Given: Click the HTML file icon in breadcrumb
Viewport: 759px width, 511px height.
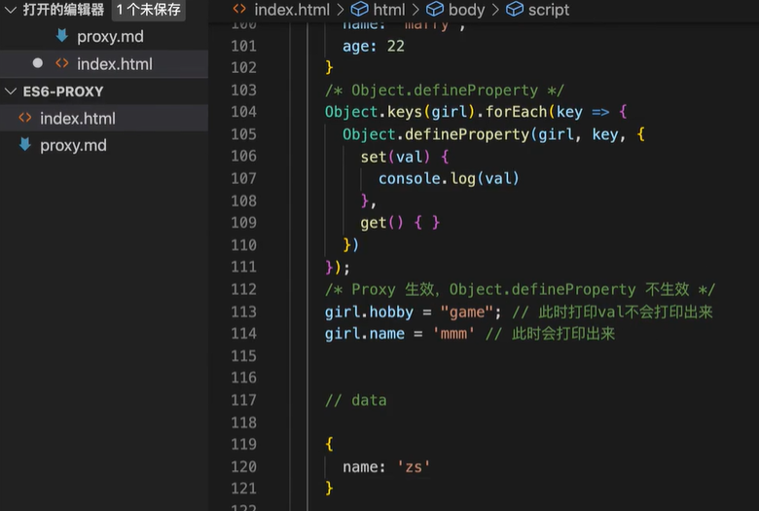Looking at the screenshot, I should [x=239, y=9].
